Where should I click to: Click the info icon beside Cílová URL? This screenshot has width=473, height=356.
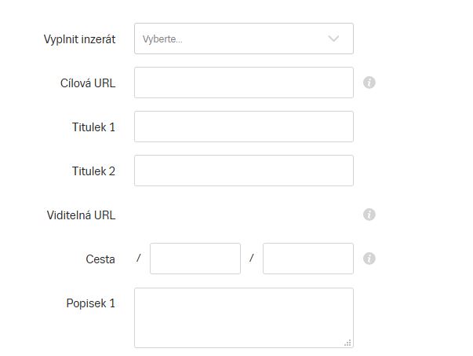tap(369, 83)
